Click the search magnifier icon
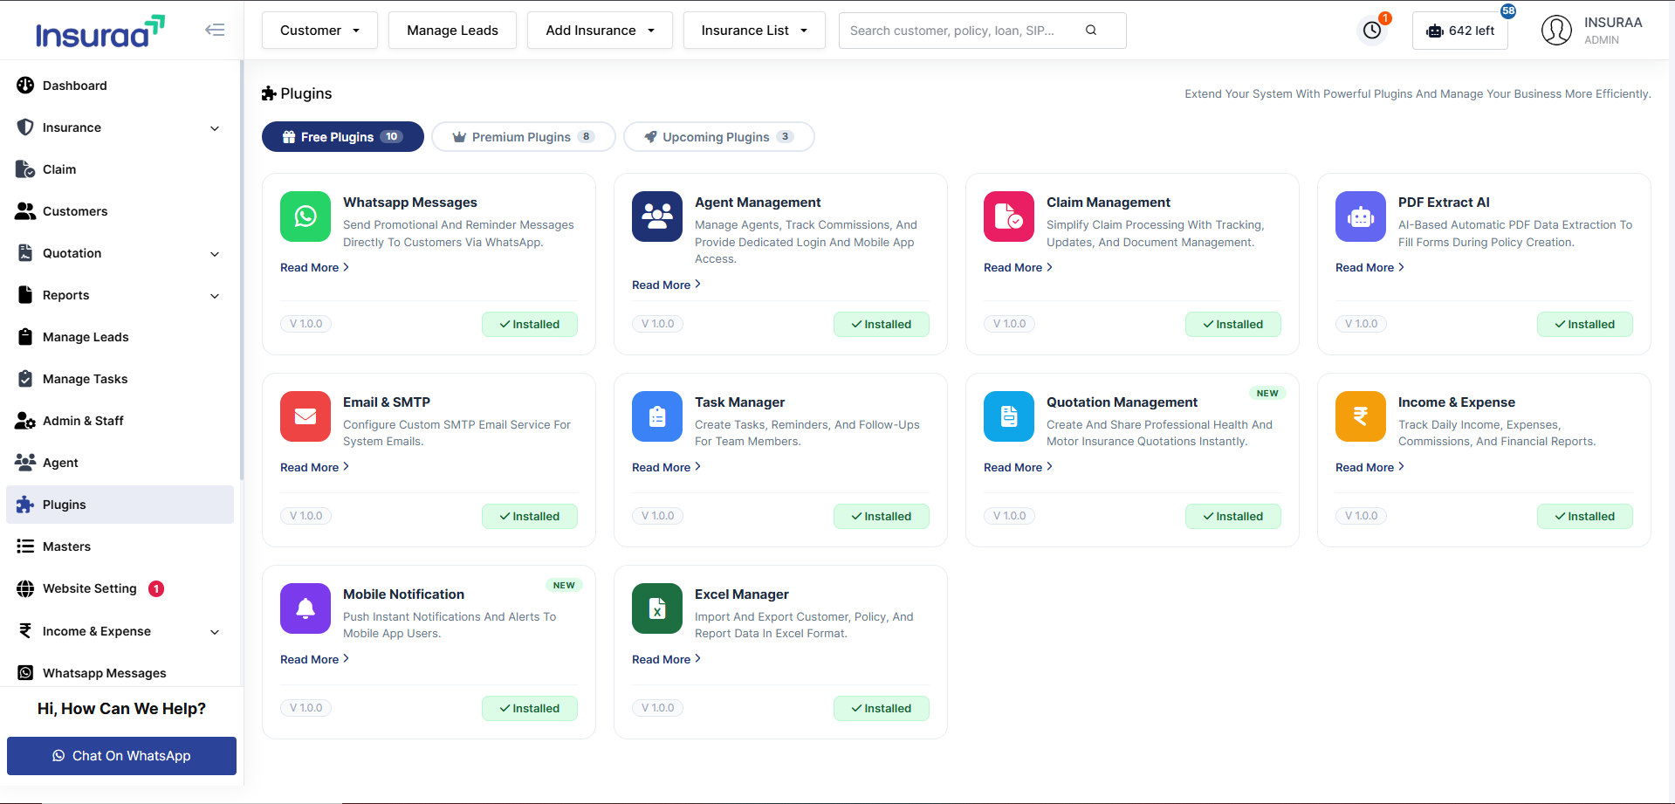This screenshot has width=1675, height=804. coord(1091,31)
